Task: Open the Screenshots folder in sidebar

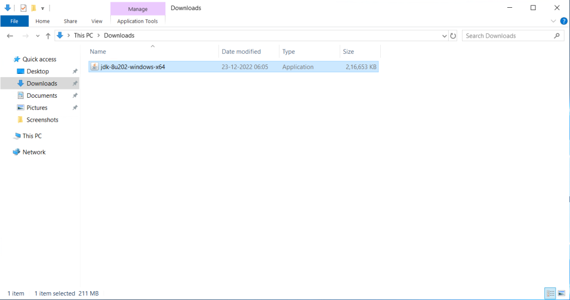Action: click(42, 119)
